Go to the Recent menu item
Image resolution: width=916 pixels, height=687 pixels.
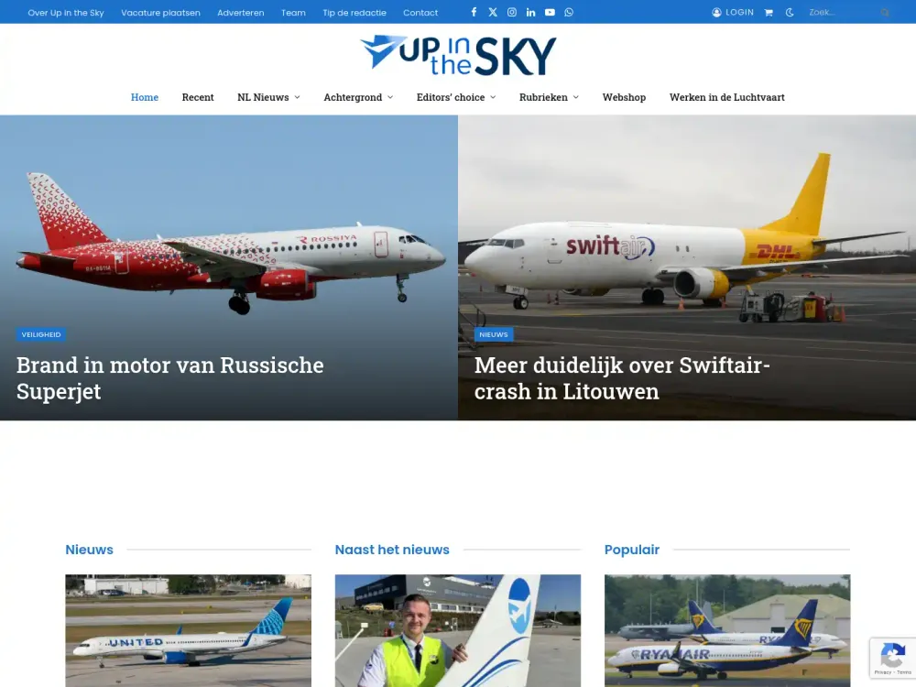[x=198, y=97]
